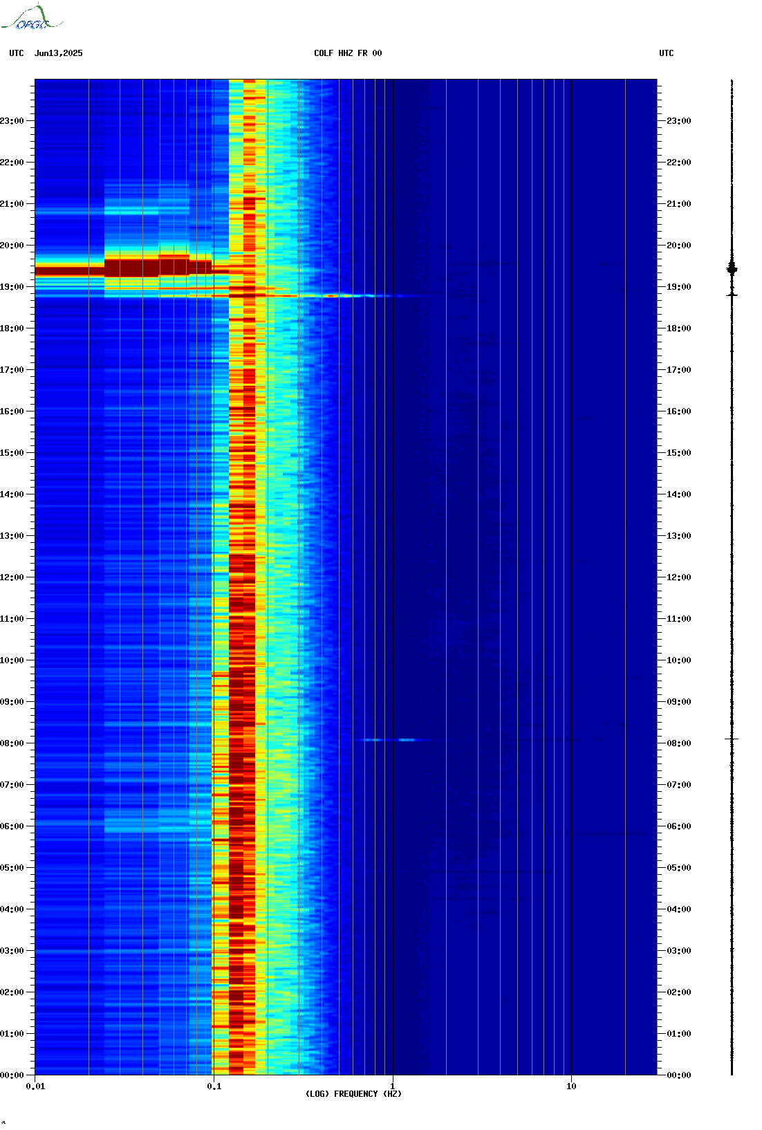Click the 19:00 label on left axis
The image size is (762, 1130).
[12, 287]
